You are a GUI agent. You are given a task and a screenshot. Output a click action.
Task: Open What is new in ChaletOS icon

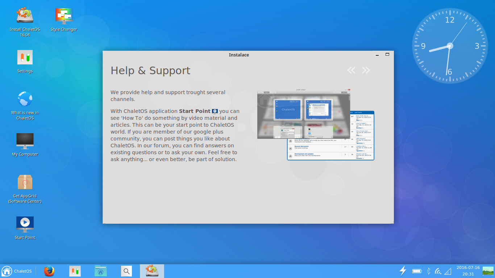pyautogui.click(x=25, y=105)
